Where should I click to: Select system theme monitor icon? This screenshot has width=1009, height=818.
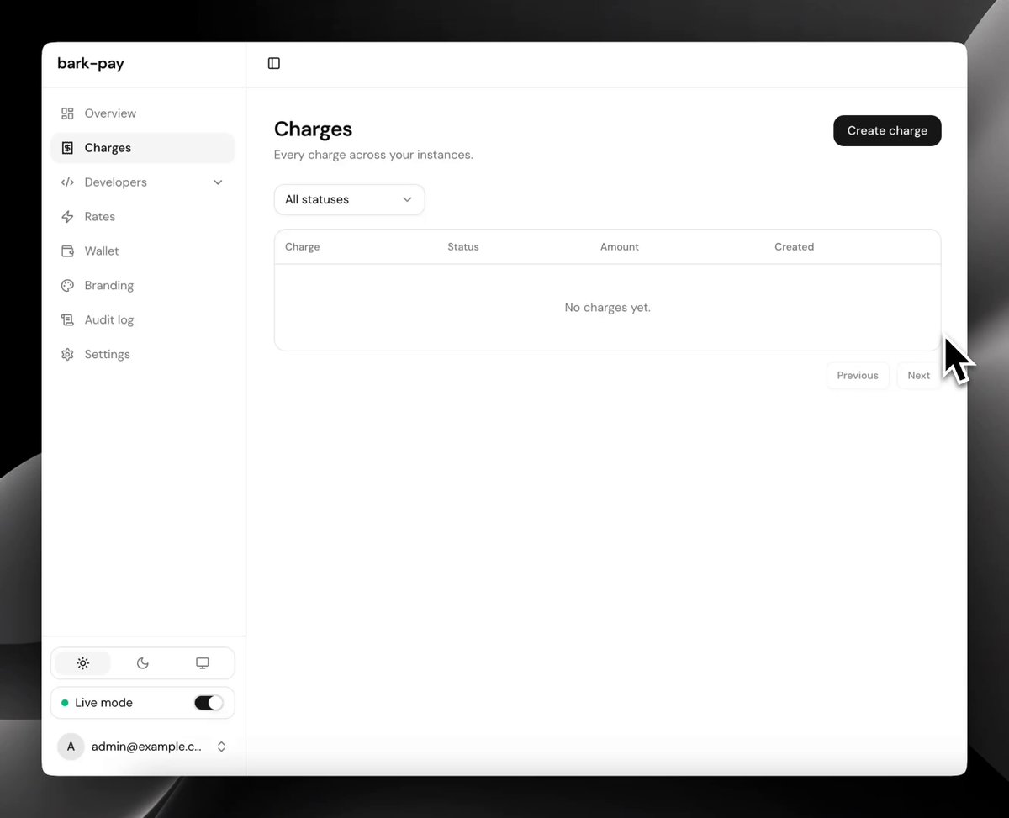[203, 663]
